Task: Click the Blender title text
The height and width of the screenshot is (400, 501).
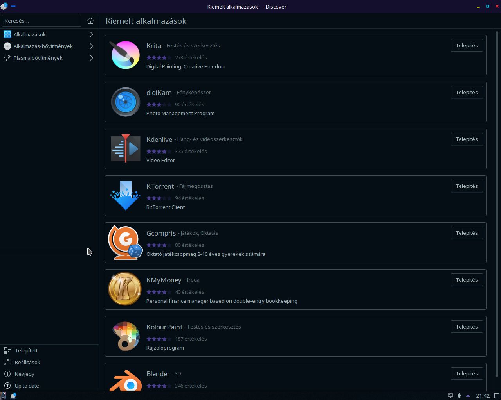Action: tap(158, 374)
